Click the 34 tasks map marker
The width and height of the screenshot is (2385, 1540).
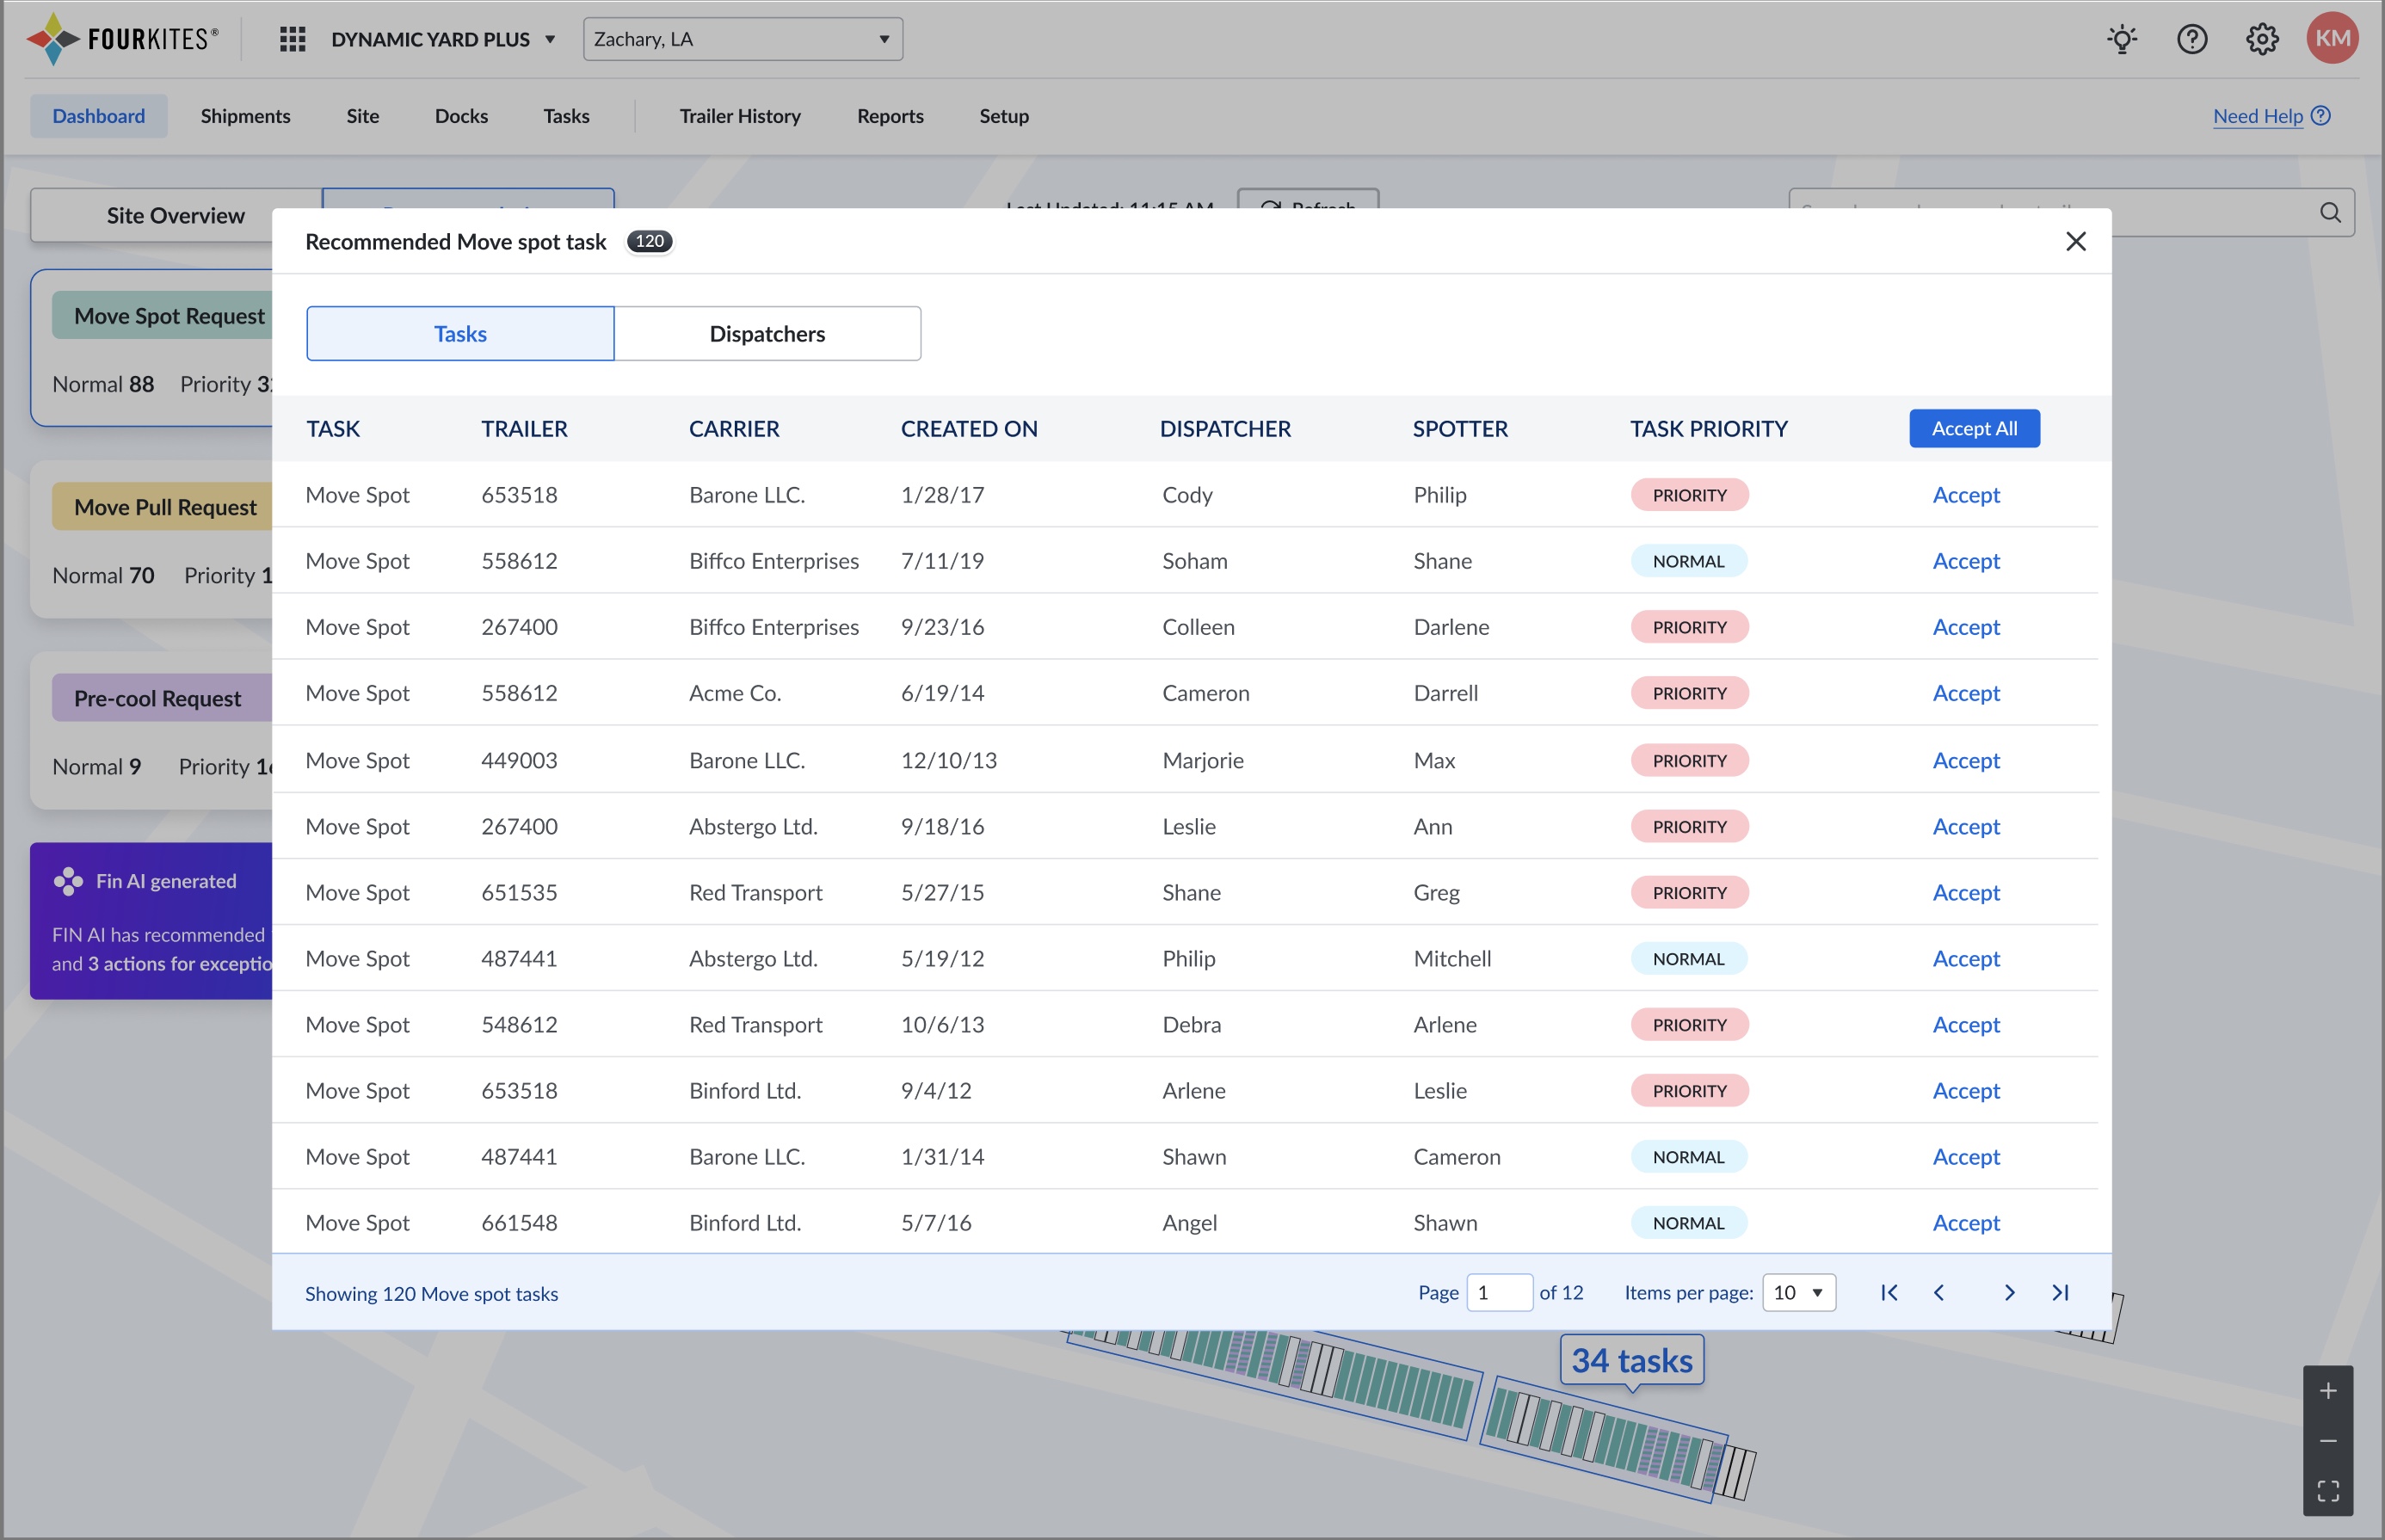tap(1632, 1360)
